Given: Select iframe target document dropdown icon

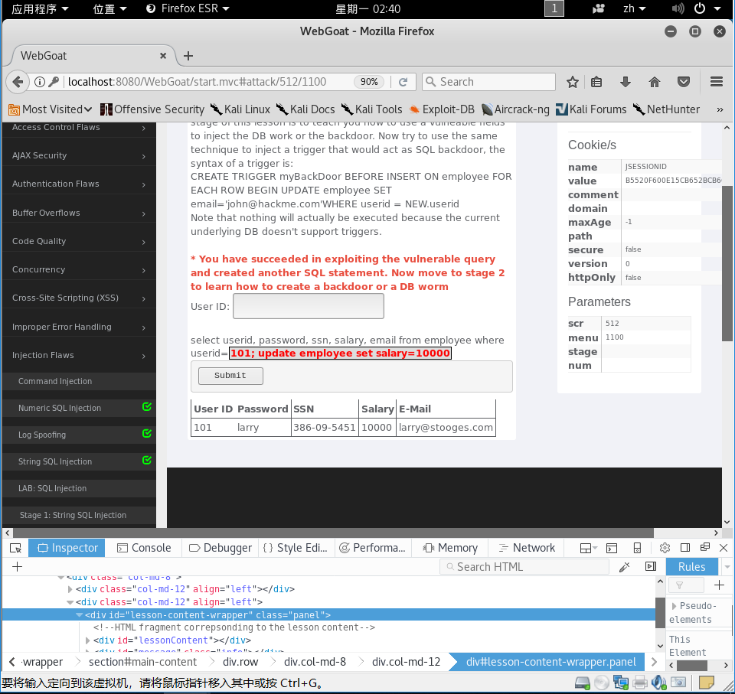Looking at the screenshot, I should click(588, 548).
